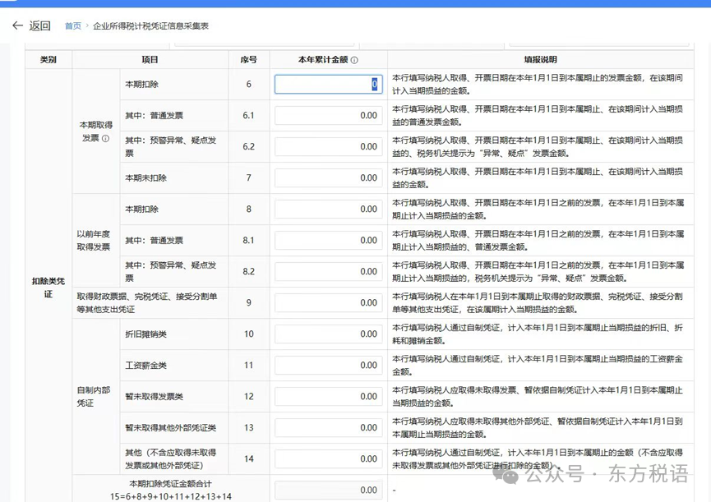Click the 工资薪金类 amount input

coord(328,366)
